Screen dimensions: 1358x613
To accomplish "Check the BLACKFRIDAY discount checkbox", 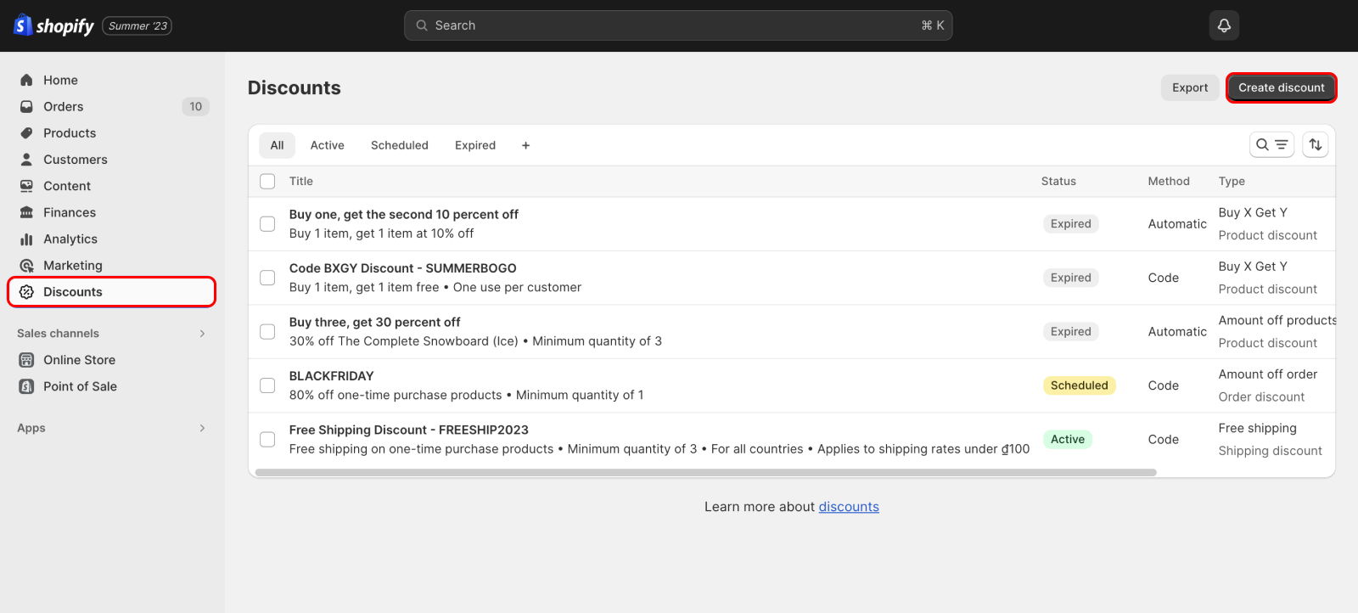I will [x=267, y=385].
